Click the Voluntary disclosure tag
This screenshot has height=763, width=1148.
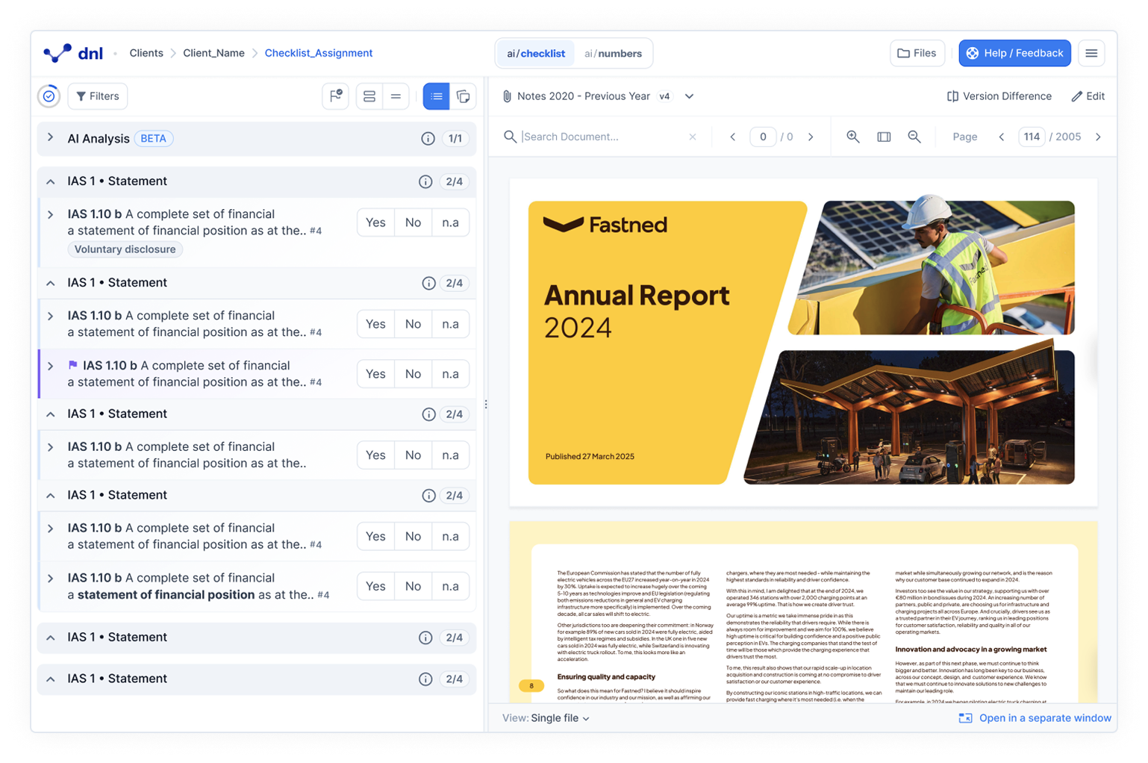125,249
